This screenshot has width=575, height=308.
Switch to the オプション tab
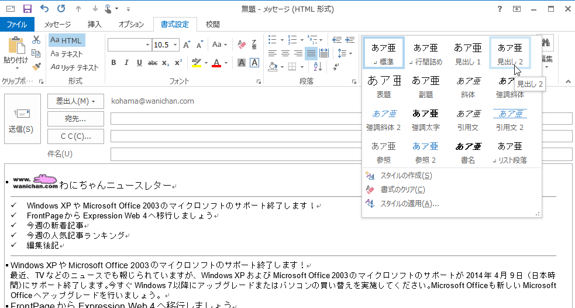tap(131, 25)
